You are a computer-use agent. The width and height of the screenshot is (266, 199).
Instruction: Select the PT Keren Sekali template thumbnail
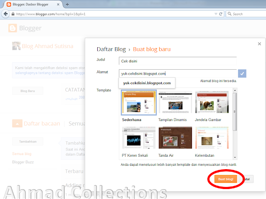(138, 138)
